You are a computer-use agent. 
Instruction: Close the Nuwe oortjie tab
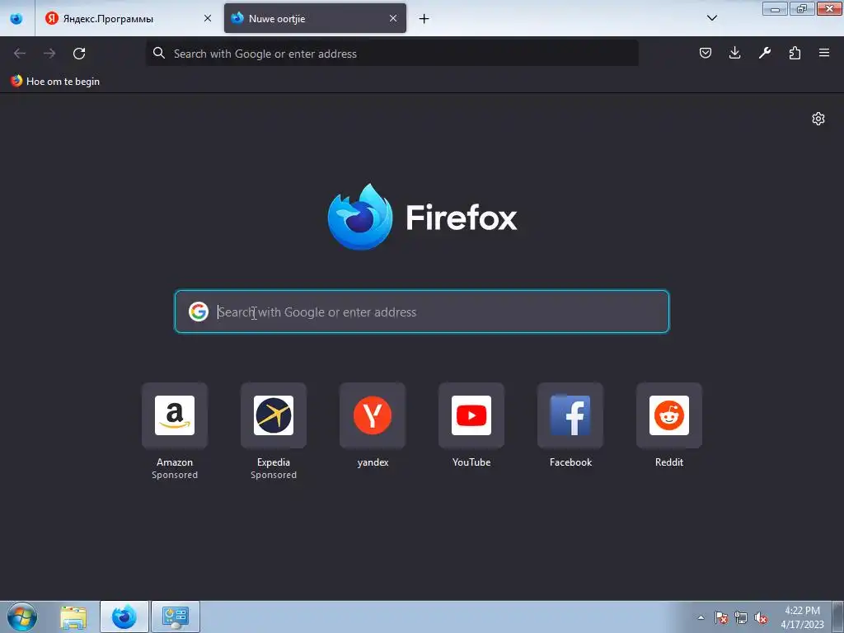click(393, 18)
